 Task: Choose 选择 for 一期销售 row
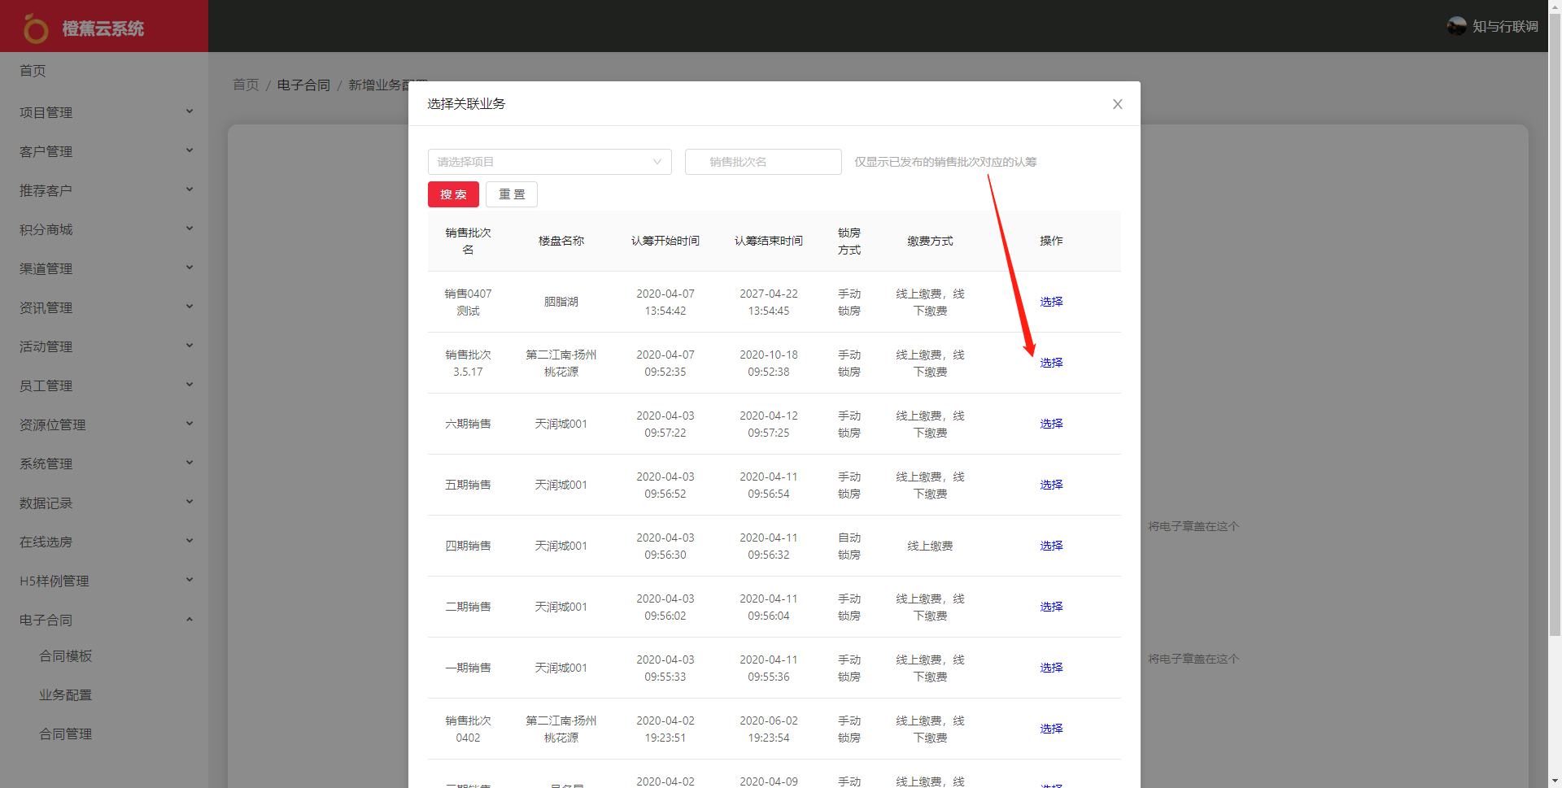pyautogui.click(x=1051, y=668)
